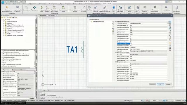The image size is (187, 105).
Task: Select Трансформатор напряжения list item
Action: click(11, 52)
